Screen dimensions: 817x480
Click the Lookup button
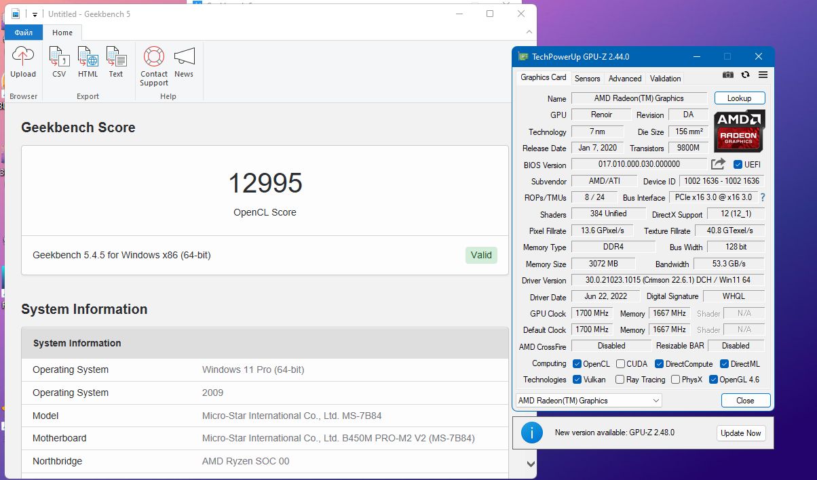point(740,98)
